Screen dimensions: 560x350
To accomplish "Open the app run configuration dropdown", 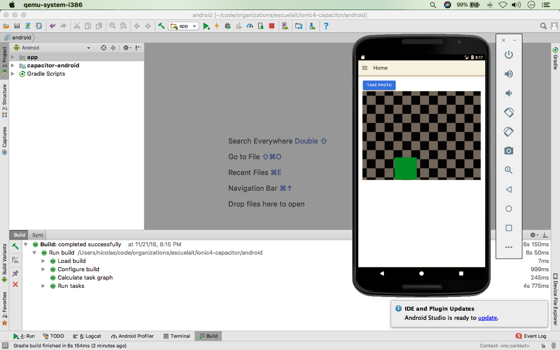I will click(194, 26).
